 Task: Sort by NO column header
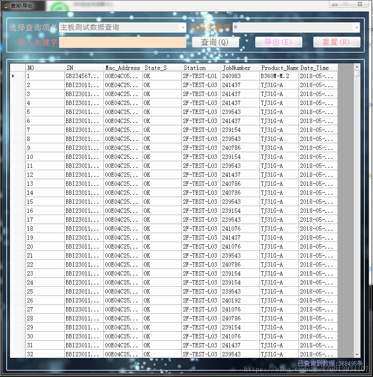point(45,68)
